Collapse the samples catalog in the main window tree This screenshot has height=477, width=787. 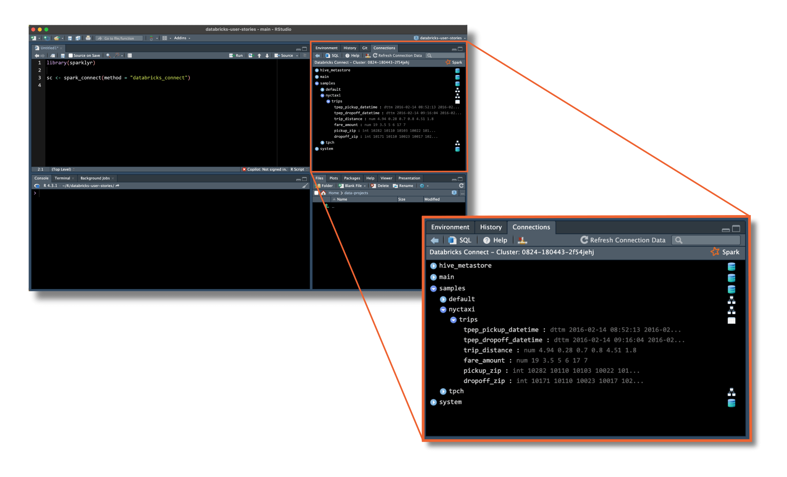click(x=317, y=83)
